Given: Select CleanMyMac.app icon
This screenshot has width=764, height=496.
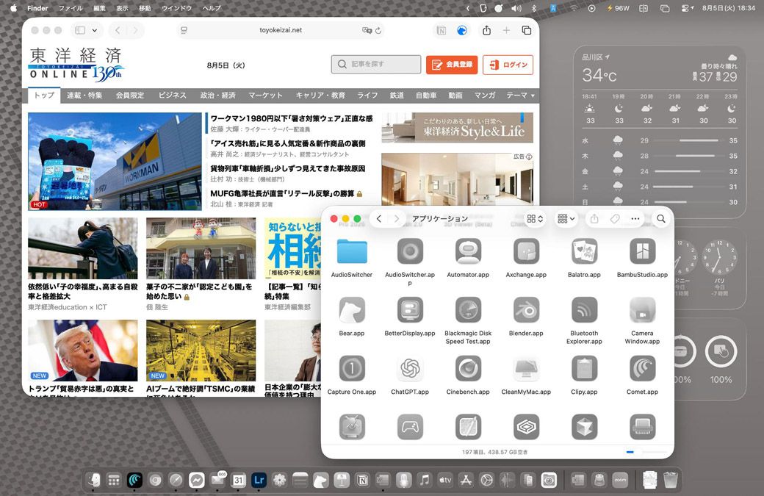Looking at the screenshot, I should 526,368.
